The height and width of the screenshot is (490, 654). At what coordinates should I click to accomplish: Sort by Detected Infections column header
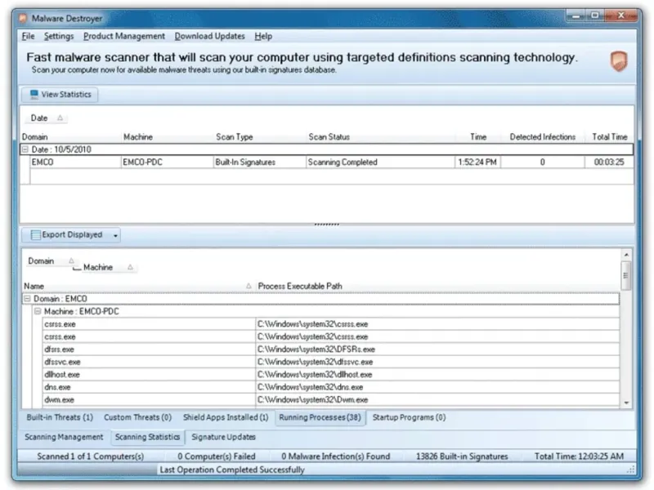pos(542,137)
